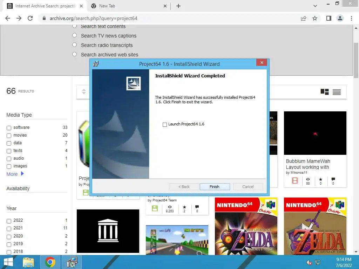359x269 pixels.
Task: Open Chrome's side panel
Action: coord(329,18)
